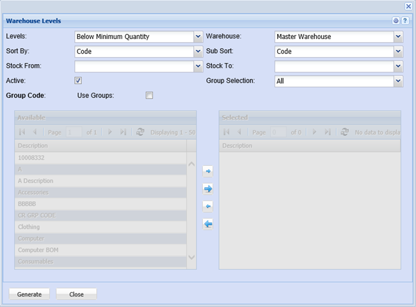416x307 pixels.
Task: Click the Generate button
Action: (29, 294)
